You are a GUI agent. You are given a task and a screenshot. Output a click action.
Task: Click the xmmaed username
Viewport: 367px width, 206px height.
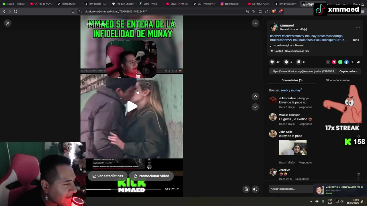pyautogui.click(x=287, y=25)
